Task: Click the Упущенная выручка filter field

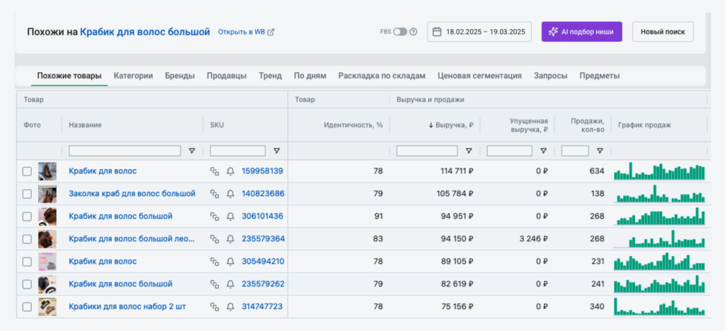Action: (510, 151)
